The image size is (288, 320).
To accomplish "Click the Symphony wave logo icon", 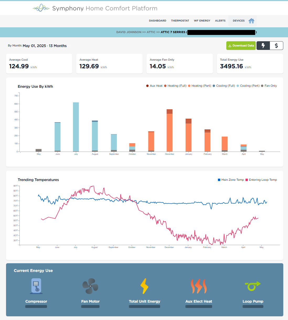I will [x=41, y=8].
